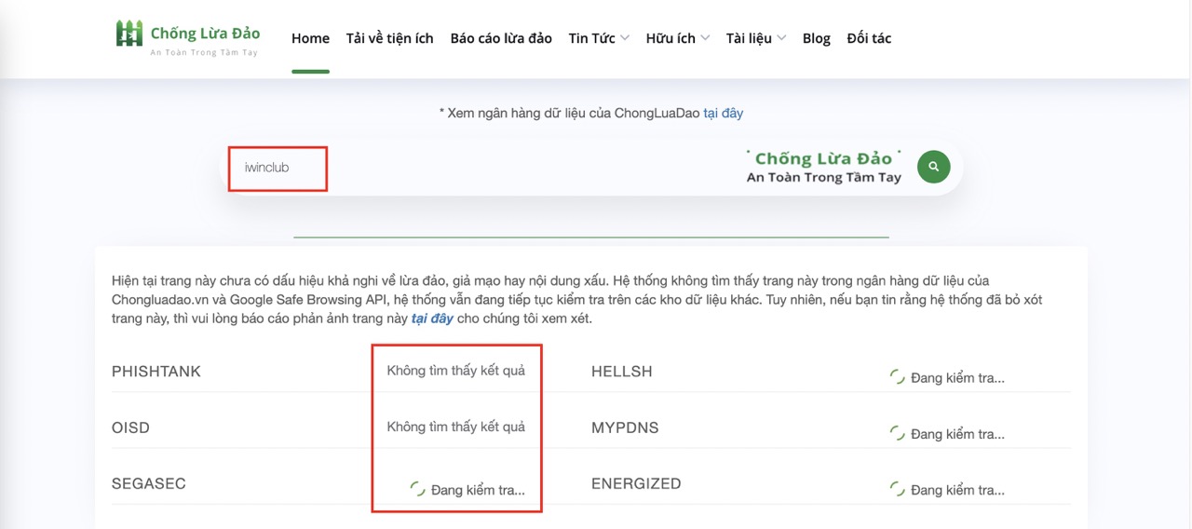Click the bold 'tại đây' report link
The width and height of the screenshot is (1192, 529).
(x=432, y=319)
